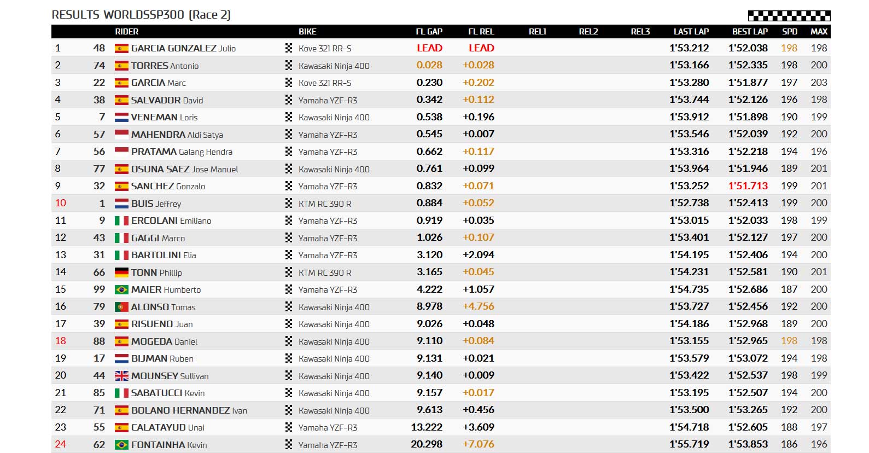Select rider name GARCIA GONZALEZ Julio
The height and width of the screenshot is (453, 869).
183,48
